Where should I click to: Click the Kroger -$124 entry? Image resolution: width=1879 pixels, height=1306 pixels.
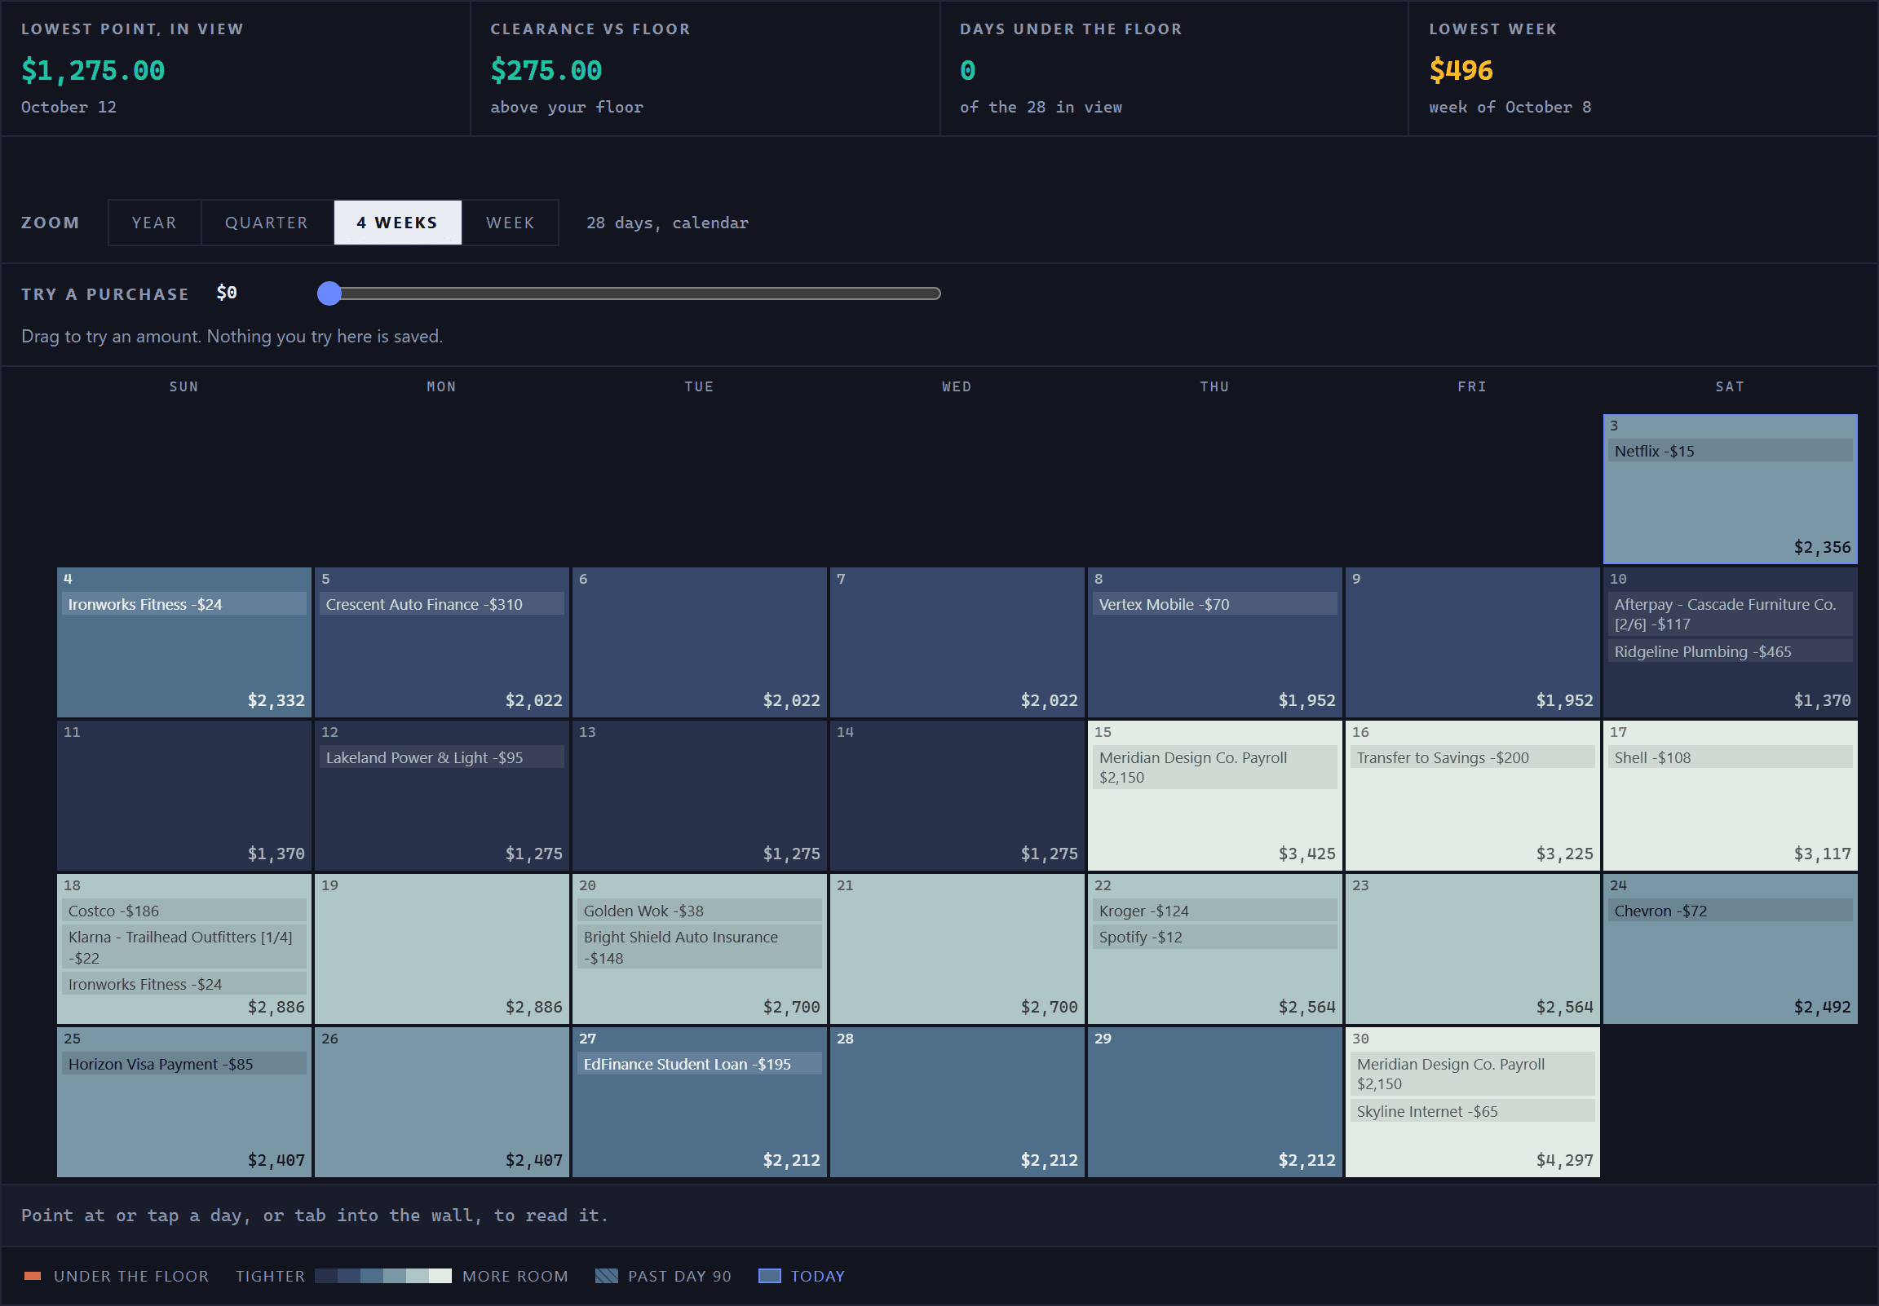[1214, 911]
